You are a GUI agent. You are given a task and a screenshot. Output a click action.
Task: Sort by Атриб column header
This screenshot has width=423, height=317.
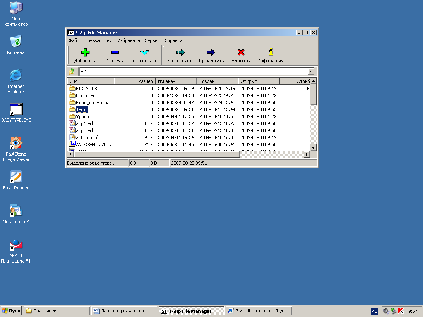tap(295, 81)
